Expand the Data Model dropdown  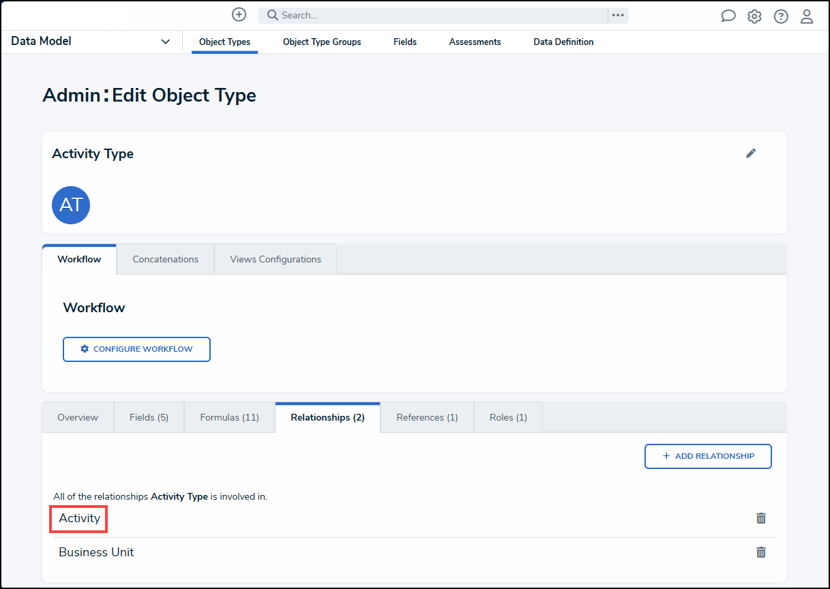tap(165, 42)
